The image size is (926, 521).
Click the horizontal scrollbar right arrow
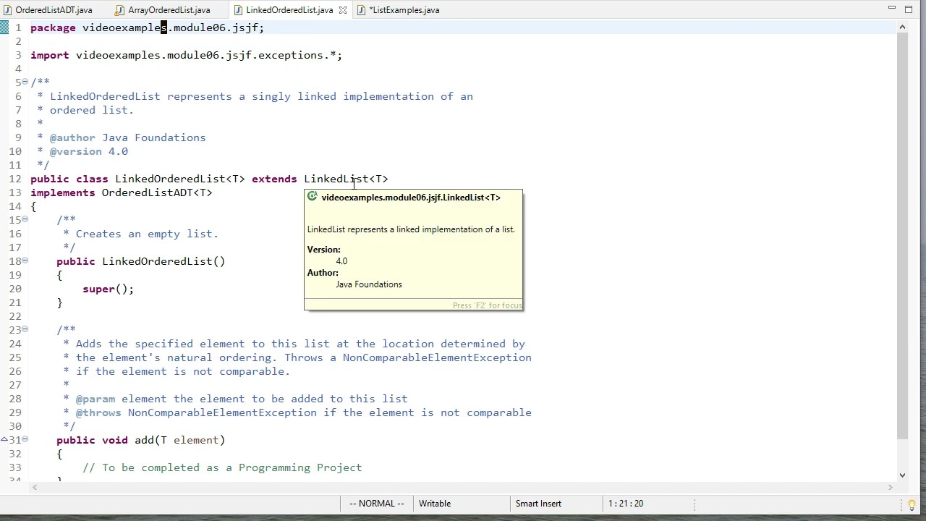(891, 488)
